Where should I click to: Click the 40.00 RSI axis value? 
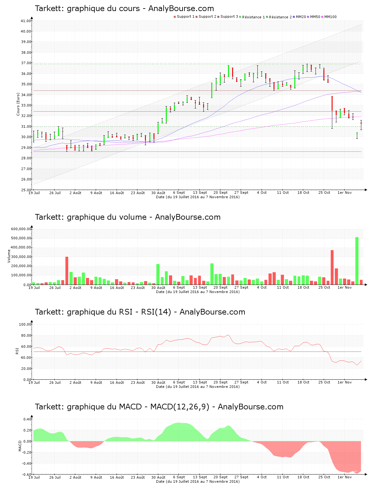(26, 357)
